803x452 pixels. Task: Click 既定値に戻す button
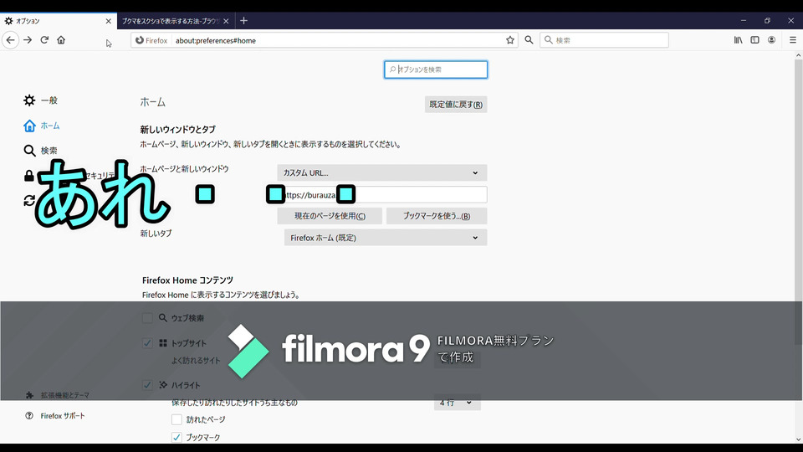[456, 105]
